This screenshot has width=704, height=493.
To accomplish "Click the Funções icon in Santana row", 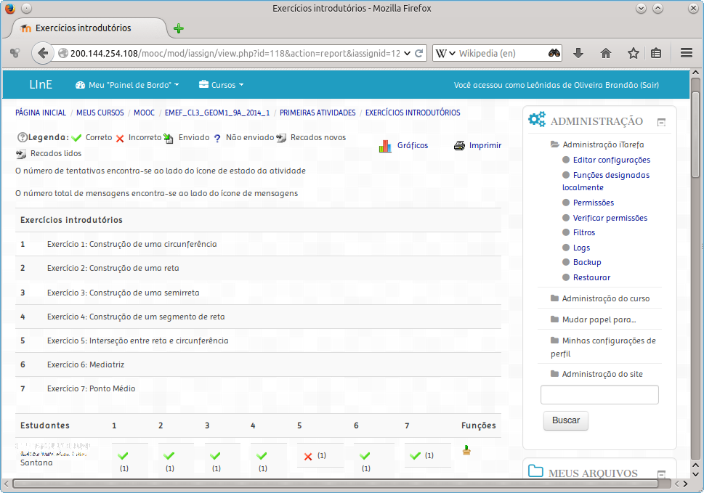I will [x=466, y=450].
